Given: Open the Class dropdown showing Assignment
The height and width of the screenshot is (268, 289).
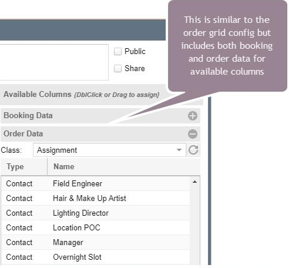Looking at the screenshot, I should [109, 150].
